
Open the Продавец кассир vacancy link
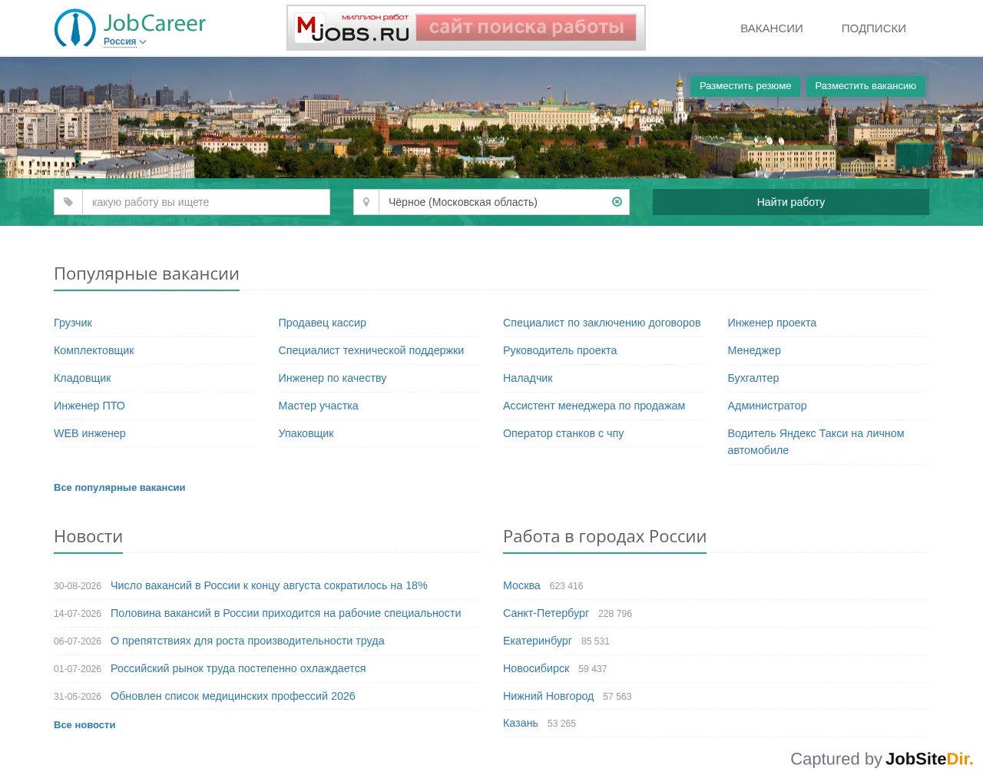[x=323, y=323]
